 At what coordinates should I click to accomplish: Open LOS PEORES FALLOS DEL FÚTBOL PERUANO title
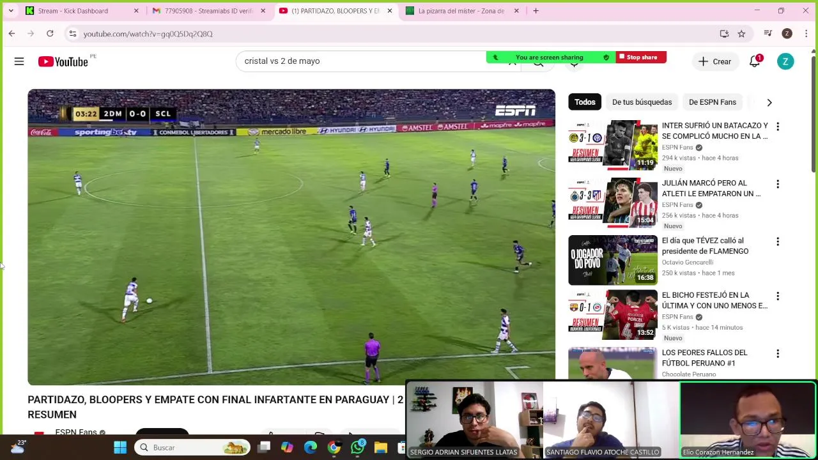(x=704, y=358)
